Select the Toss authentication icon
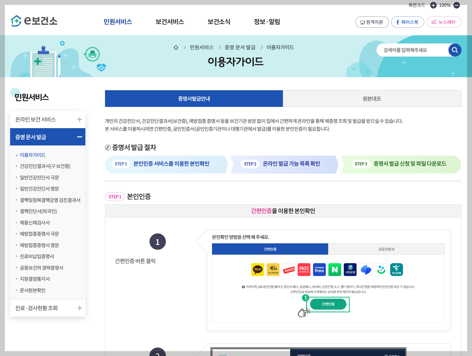 coord(366,269)
